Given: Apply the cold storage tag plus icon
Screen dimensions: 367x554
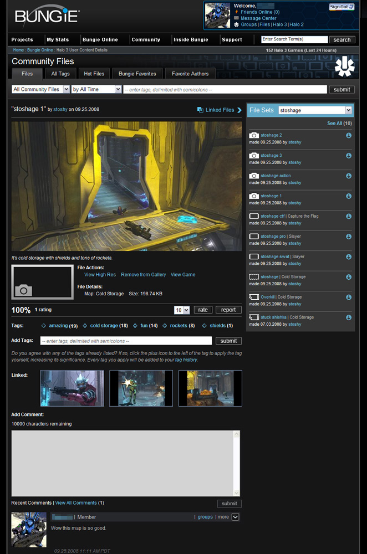Looking at the screenshot, I should tap(85, 326).
